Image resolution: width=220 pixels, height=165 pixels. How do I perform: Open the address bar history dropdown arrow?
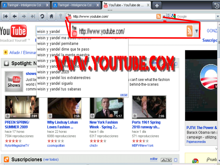pyautogui.click(x=164, y=16)
